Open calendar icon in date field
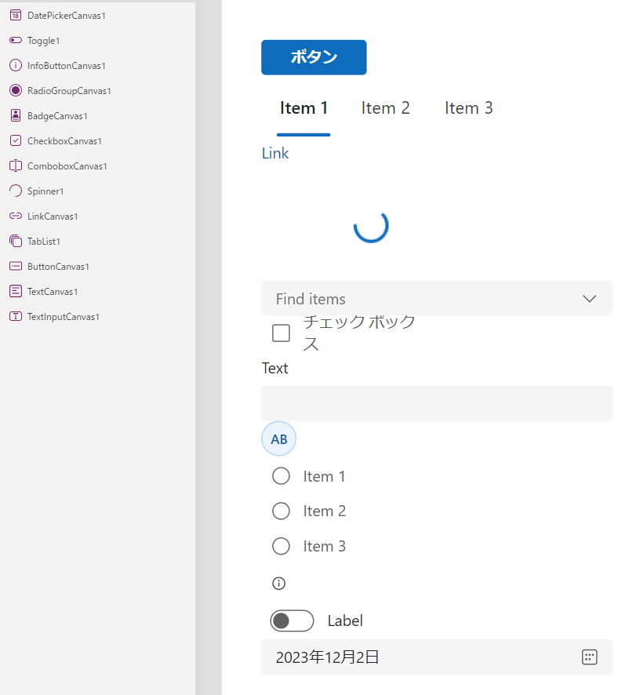 589,657
